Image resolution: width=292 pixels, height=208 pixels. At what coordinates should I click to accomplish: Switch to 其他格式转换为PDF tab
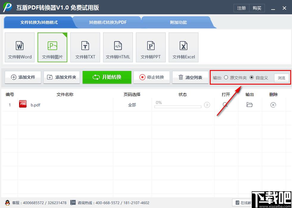click(x=108, y=22)
